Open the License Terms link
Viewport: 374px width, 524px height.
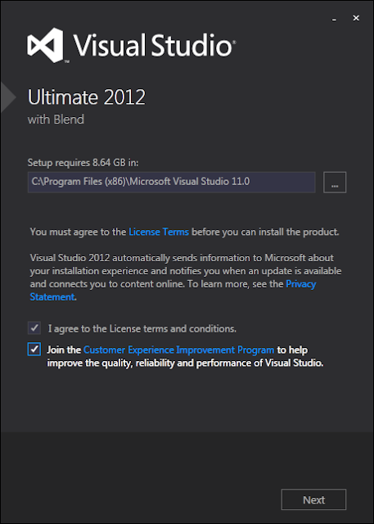[x=159, y=232]
